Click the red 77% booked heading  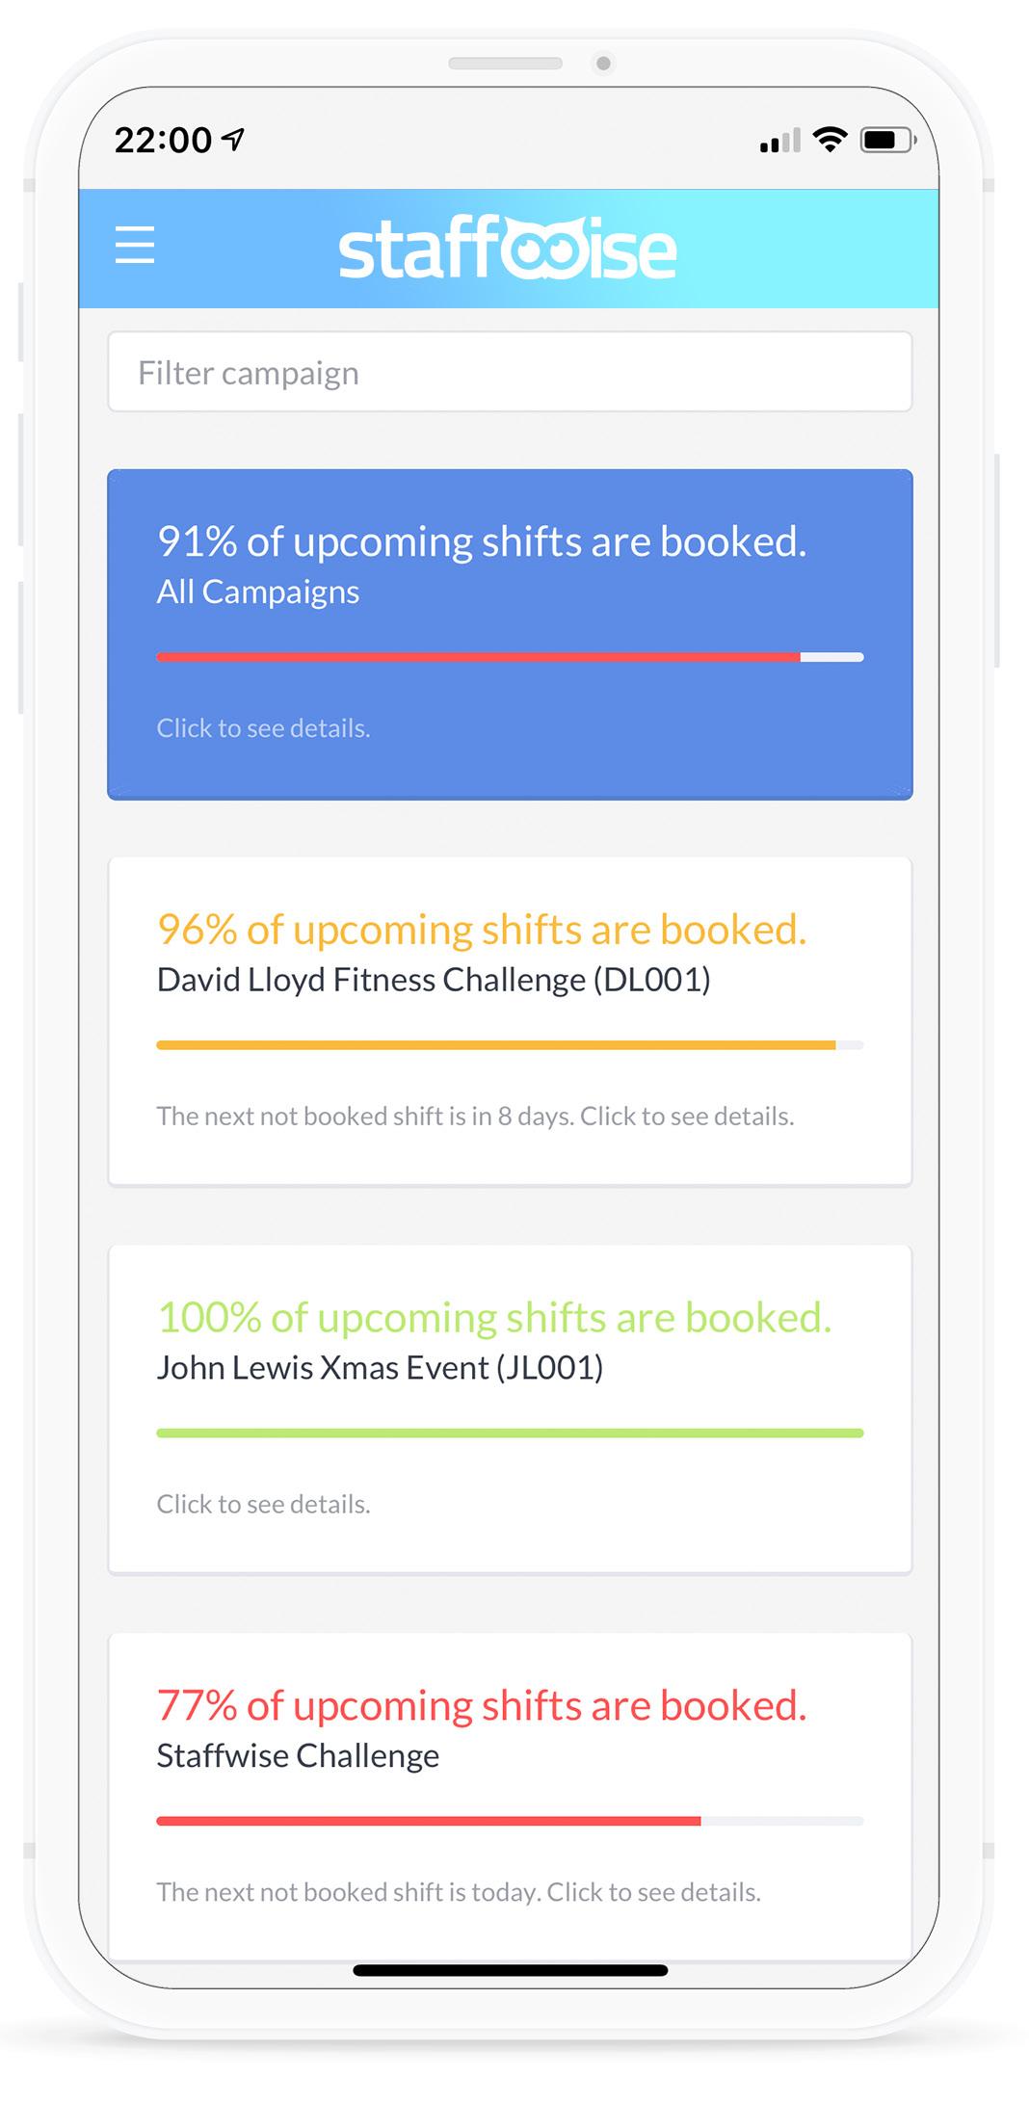tap(481, 1706)
